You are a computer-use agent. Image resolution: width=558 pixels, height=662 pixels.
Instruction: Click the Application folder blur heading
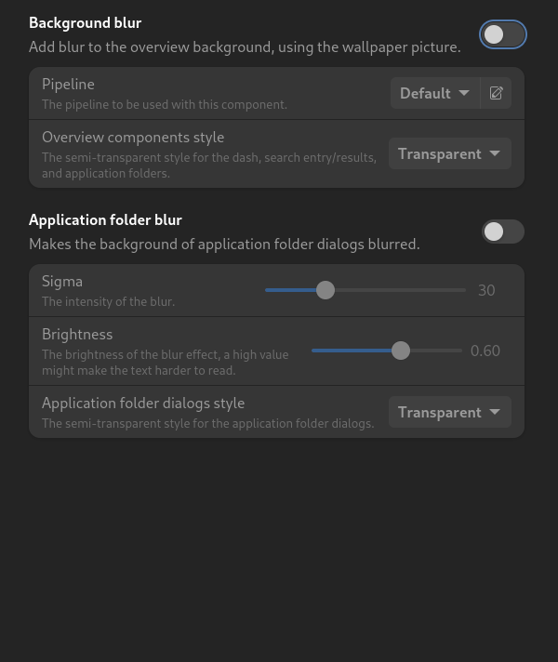click(105, 220)
